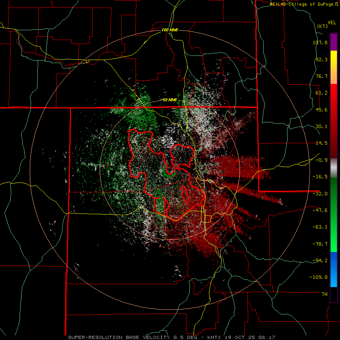Click the 14.5 legend value
Viewport: 340px width, 340px height.
[x=321, y=143]
